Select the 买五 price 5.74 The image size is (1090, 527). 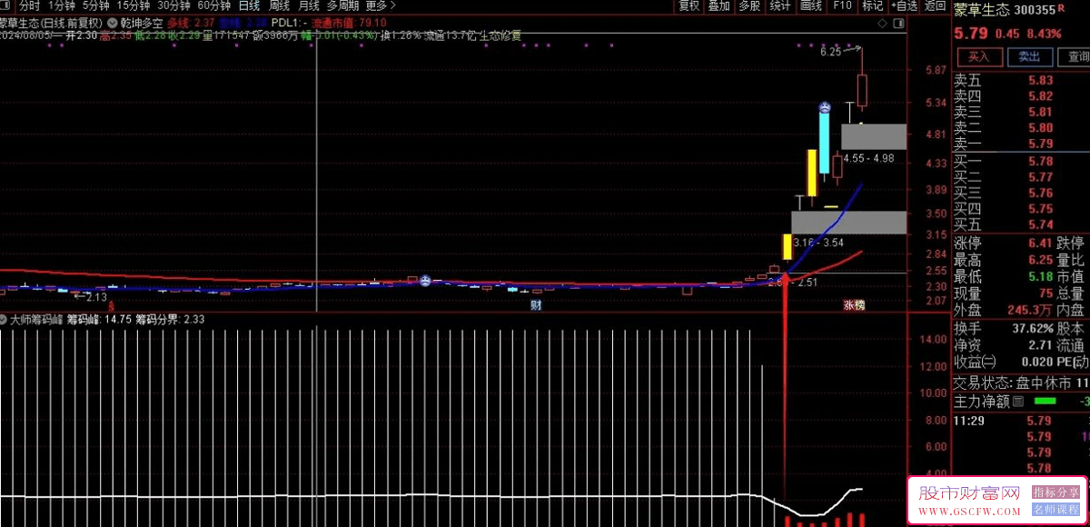(1040, 225)
